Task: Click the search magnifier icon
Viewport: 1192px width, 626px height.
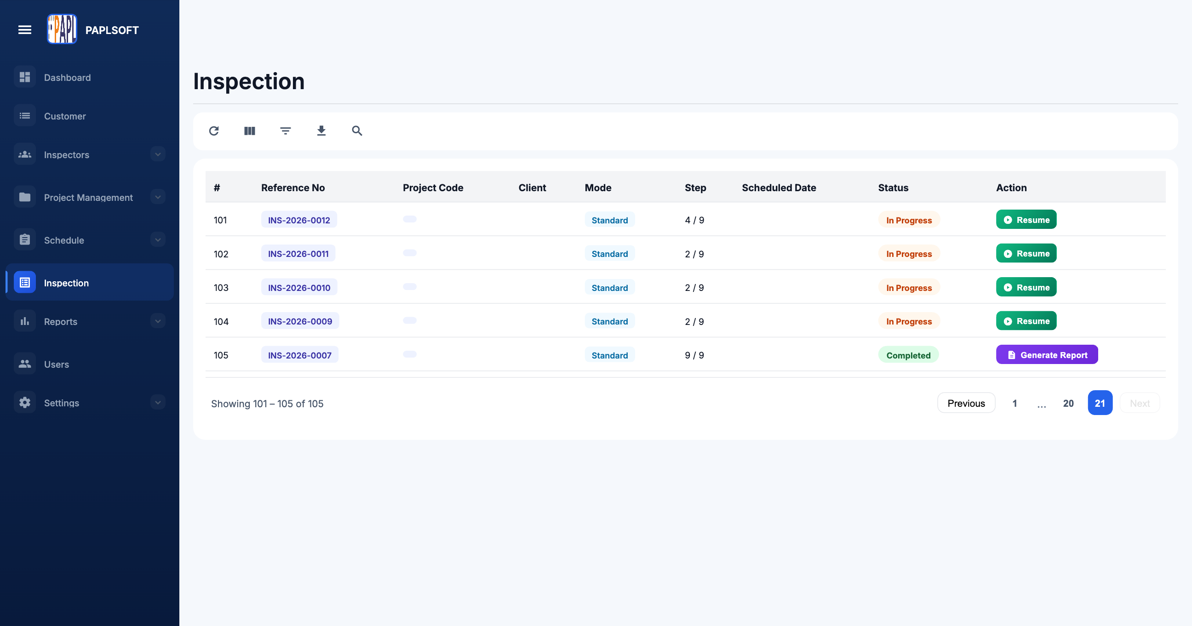Action: [x=357, y=131]
